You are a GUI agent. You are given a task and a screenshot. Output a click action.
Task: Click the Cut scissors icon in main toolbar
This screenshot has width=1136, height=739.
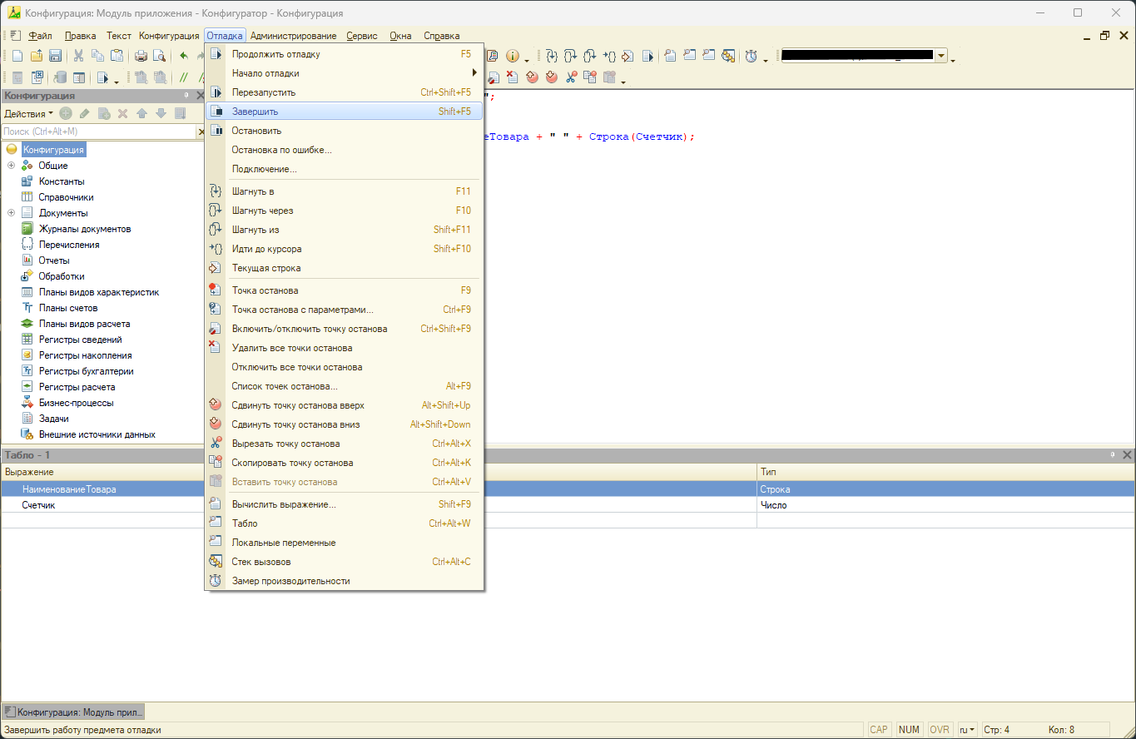point(78,56)
